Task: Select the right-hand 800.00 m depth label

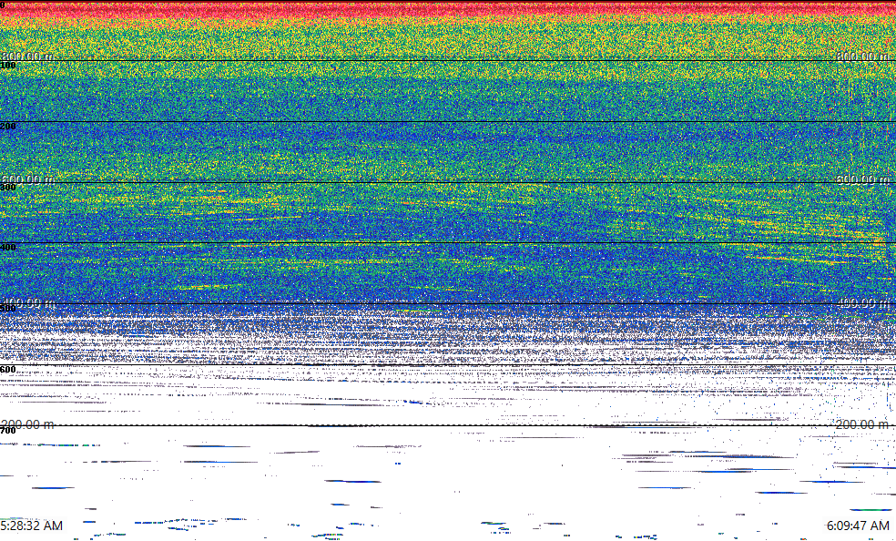Action: click(x=863, y=56)
